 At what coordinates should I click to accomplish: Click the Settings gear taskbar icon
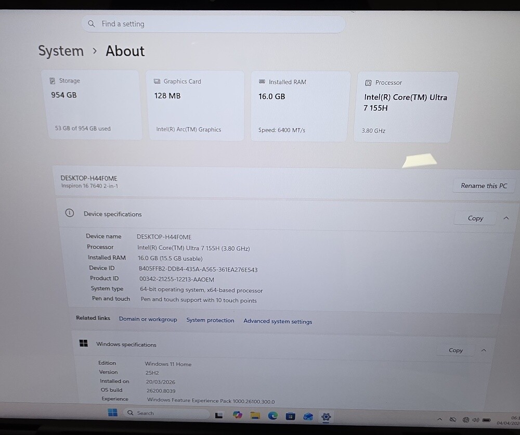(326, 417)
